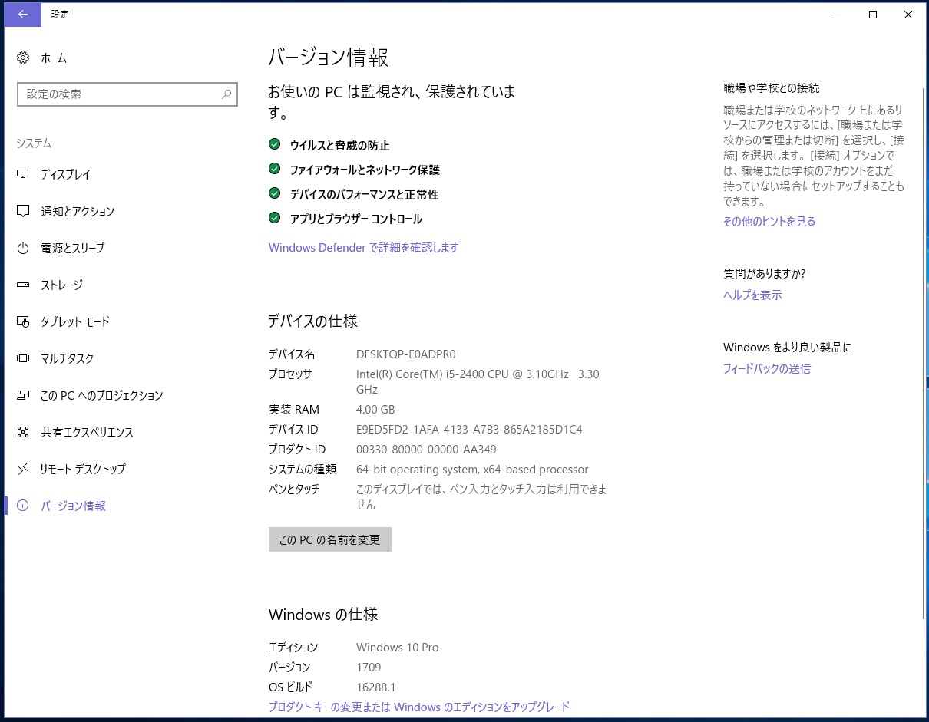The height and width of the screenshot is (722, 929).
Task: Click the back arrow button in title bar
Action: click(23, 15)
